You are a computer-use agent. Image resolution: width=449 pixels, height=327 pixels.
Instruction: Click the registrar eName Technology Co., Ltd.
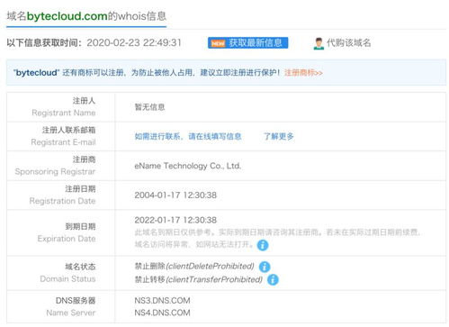pyautogui.click(x=188, y=166)
